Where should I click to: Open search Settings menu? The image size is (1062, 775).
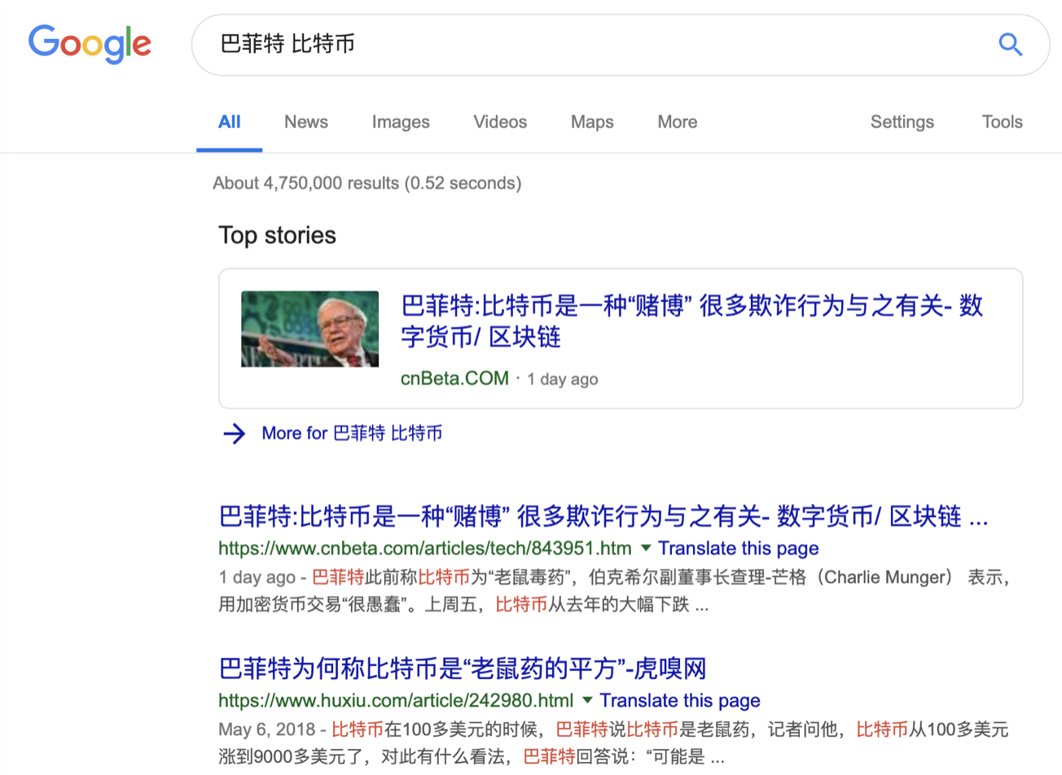[x=902, y=122]
